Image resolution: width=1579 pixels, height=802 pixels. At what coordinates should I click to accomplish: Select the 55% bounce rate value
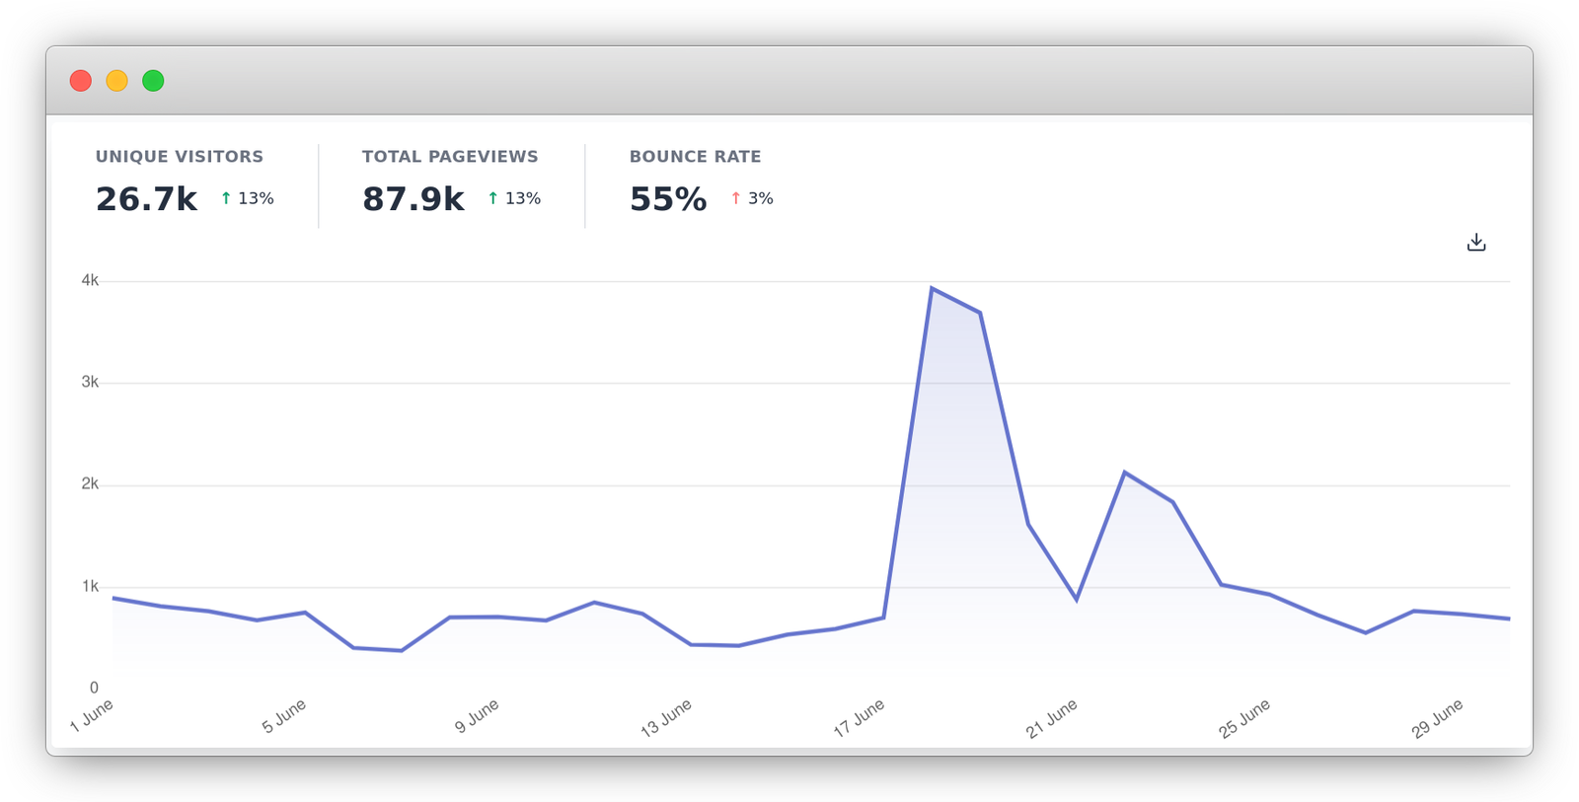pos(668,199)
